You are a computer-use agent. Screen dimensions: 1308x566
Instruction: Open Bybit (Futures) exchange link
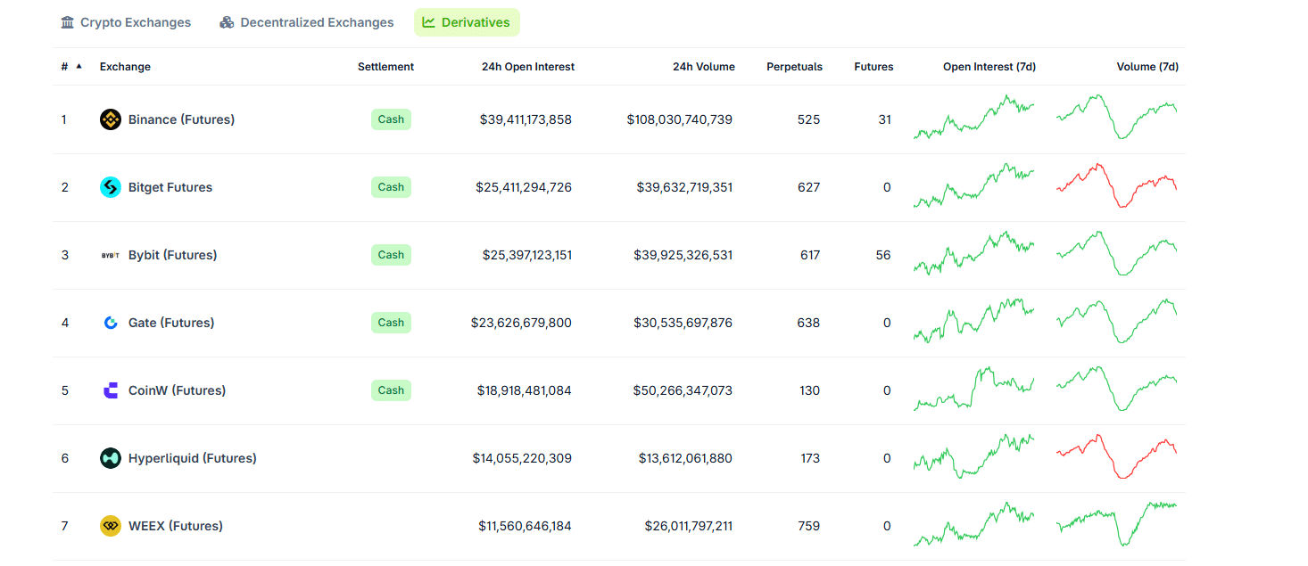click(x=172, y=255)
